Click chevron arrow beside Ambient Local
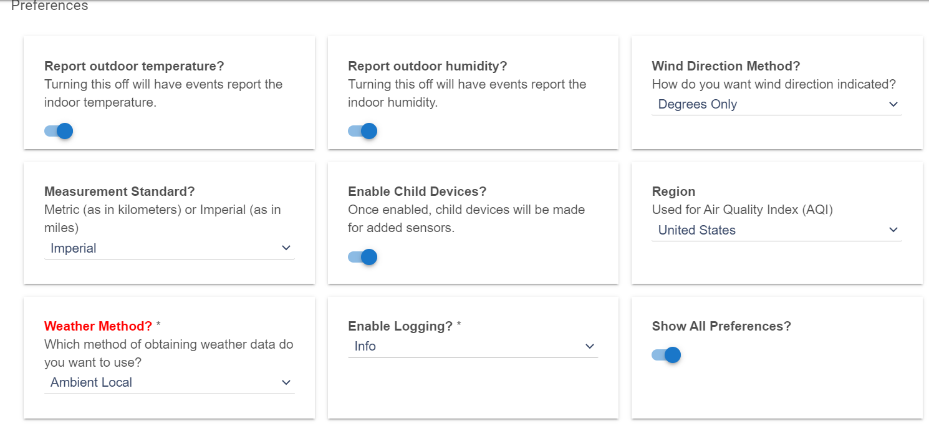 (x=286, y=382)
